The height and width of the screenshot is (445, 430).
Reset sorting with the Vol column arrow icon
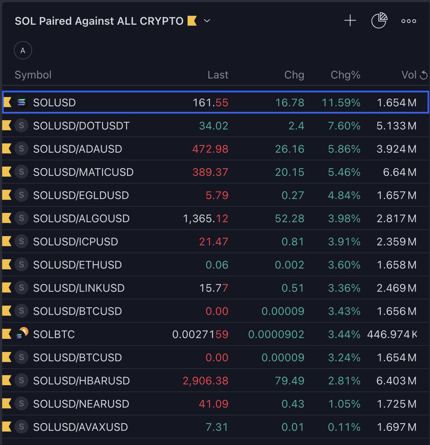pyautogui.click(x=424, y=75)
